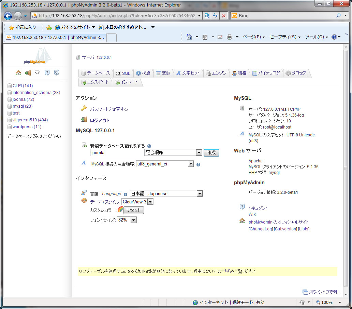This screenshot has height=309, width=352.
Task: Click the info icon beside the Language label
Action: point(125,194)
